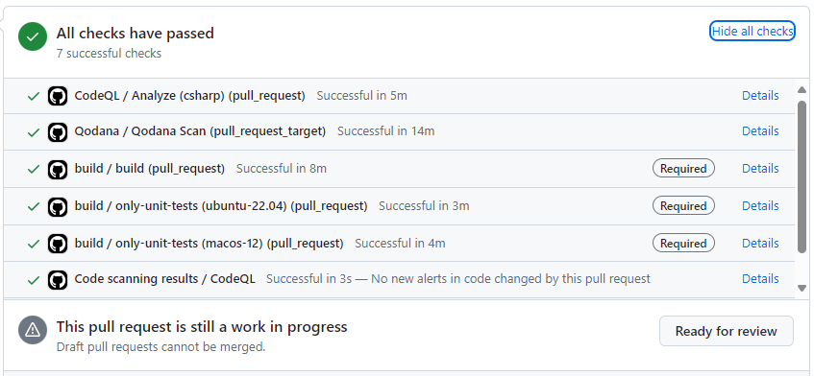Click GitHub icon for ubuntu-22.04 unit tests

58,206
